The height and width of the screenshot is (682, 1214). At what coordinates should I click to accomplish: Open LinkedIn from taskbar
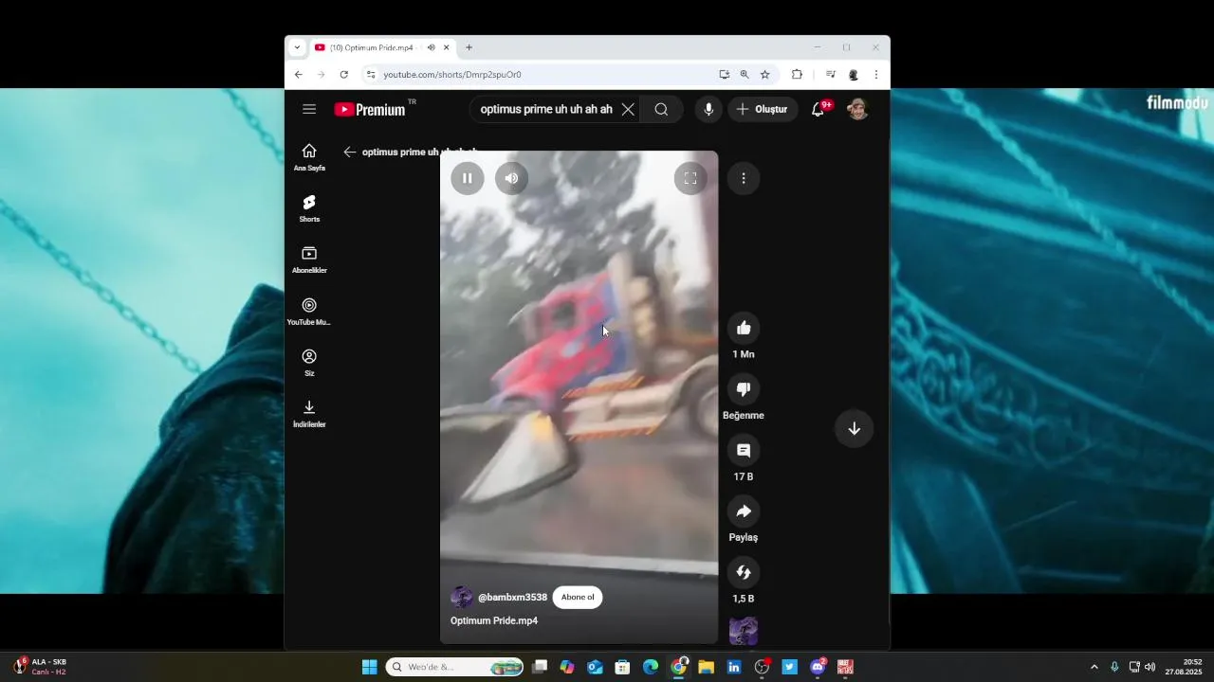pos(734,667)
